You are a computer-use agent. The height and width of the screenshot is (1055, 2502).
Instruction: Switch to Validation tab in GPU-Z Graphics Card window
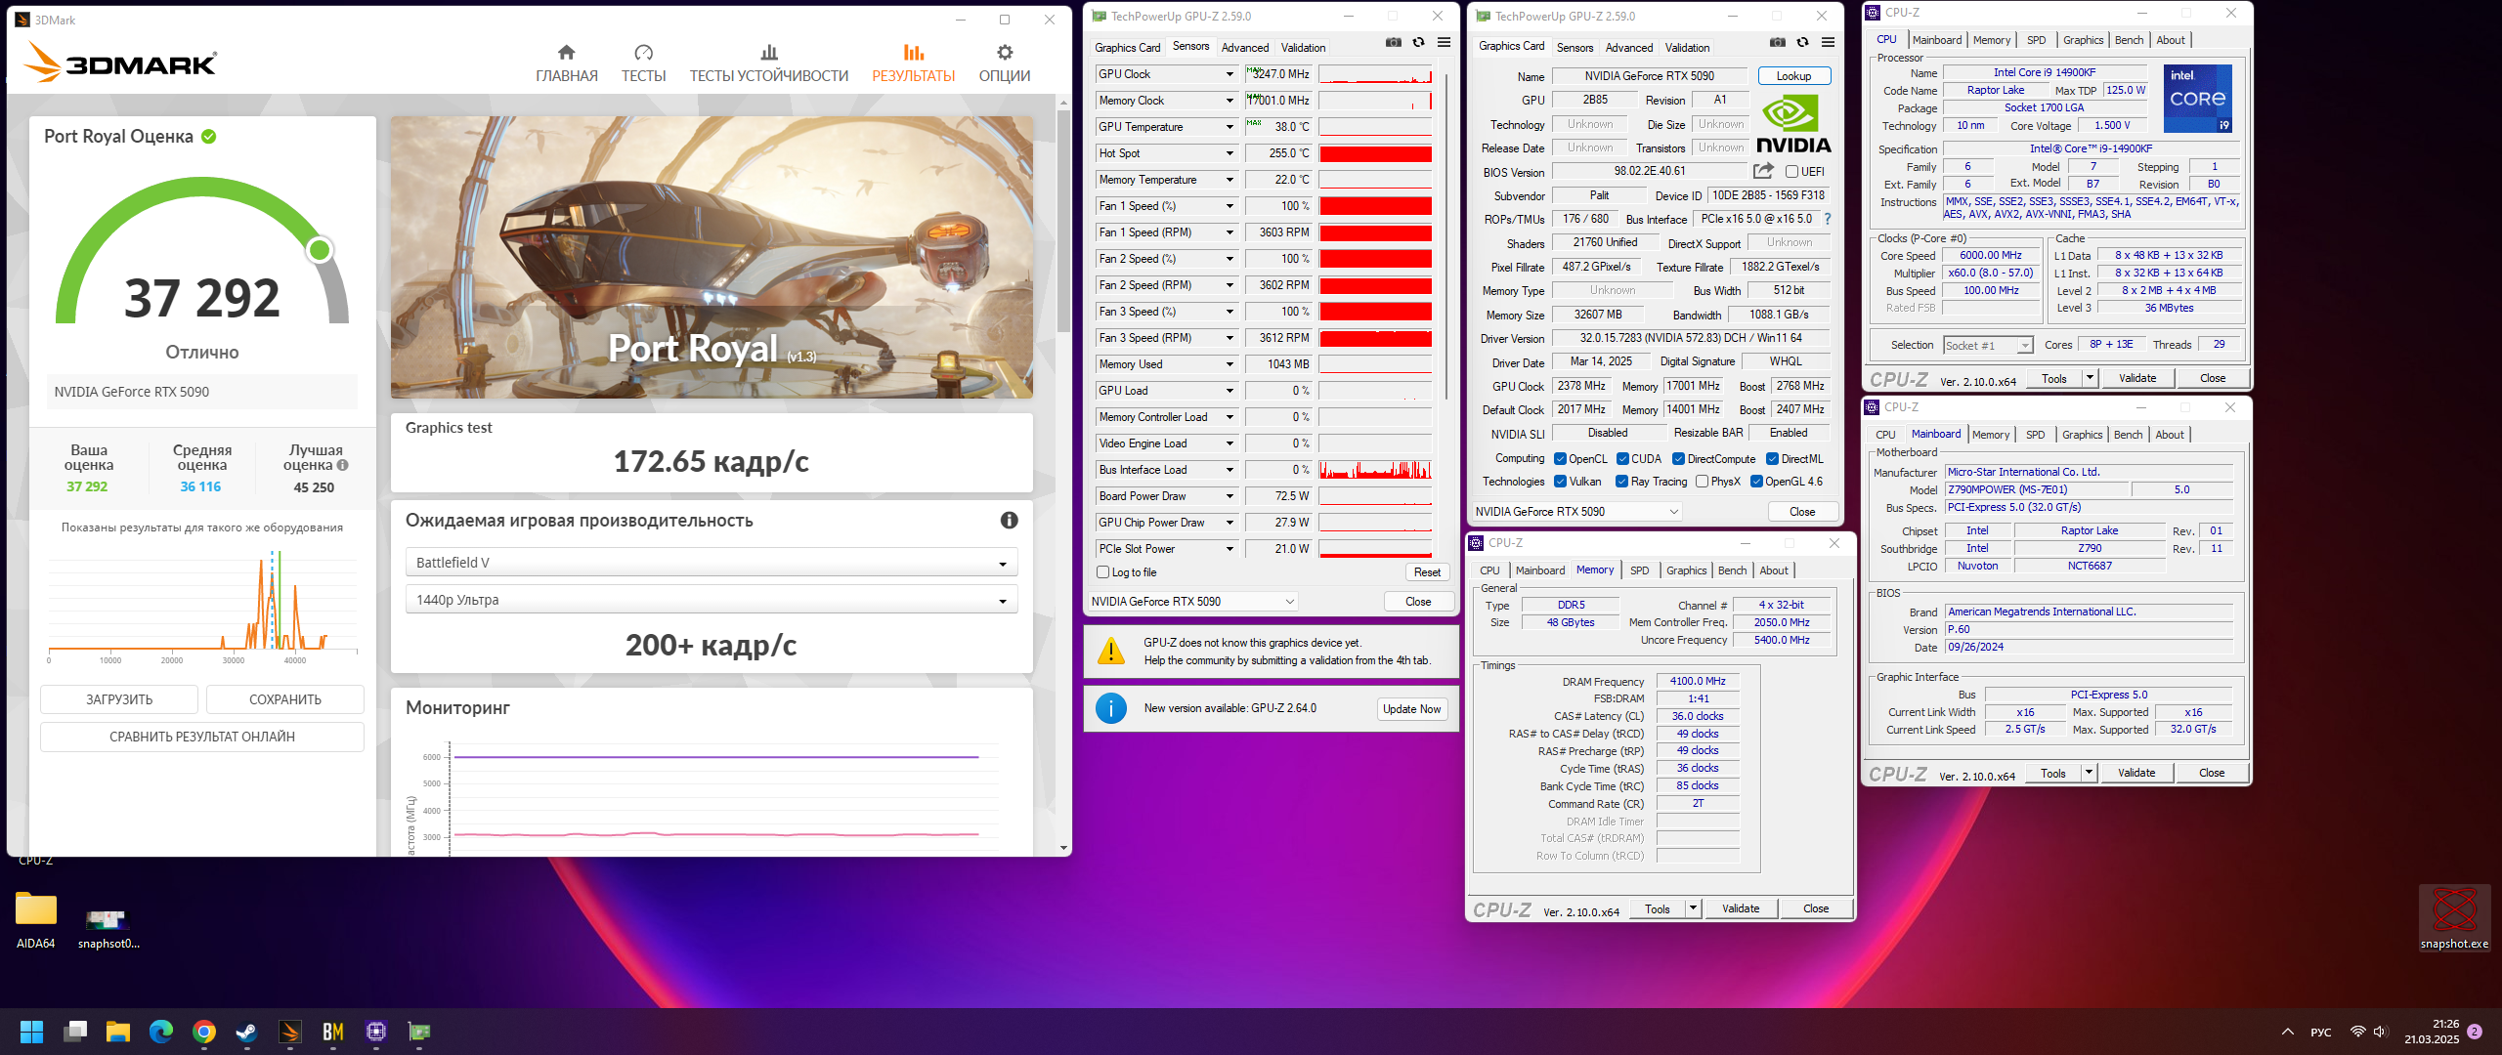(x=1687, y=47)
